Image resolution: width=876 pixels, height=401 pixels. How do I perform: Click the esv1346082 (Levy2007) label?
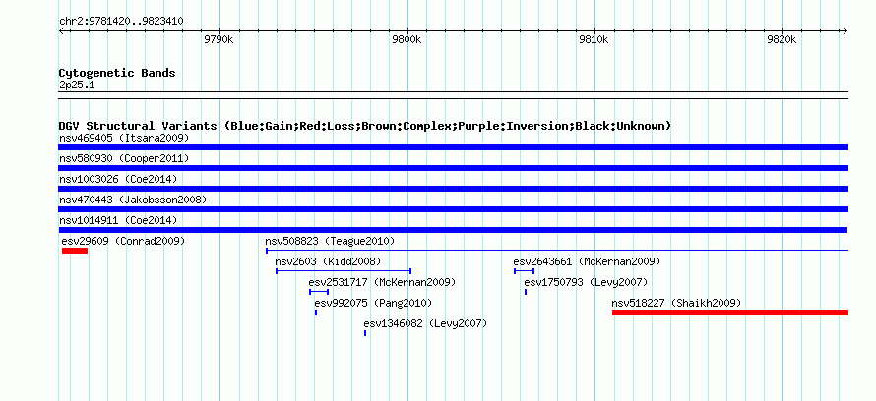coord(425,324)
